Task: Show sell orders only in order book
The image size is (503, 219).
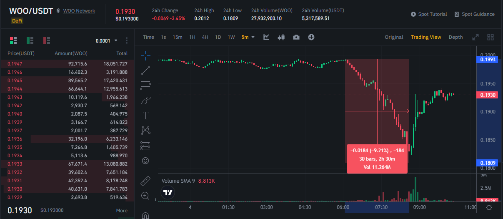Action: [47, 40]
